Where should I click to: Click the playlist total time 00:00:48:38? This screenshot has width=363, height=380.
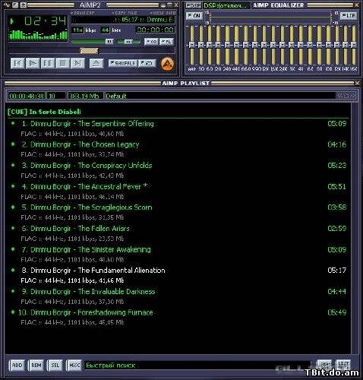point(27,96)
